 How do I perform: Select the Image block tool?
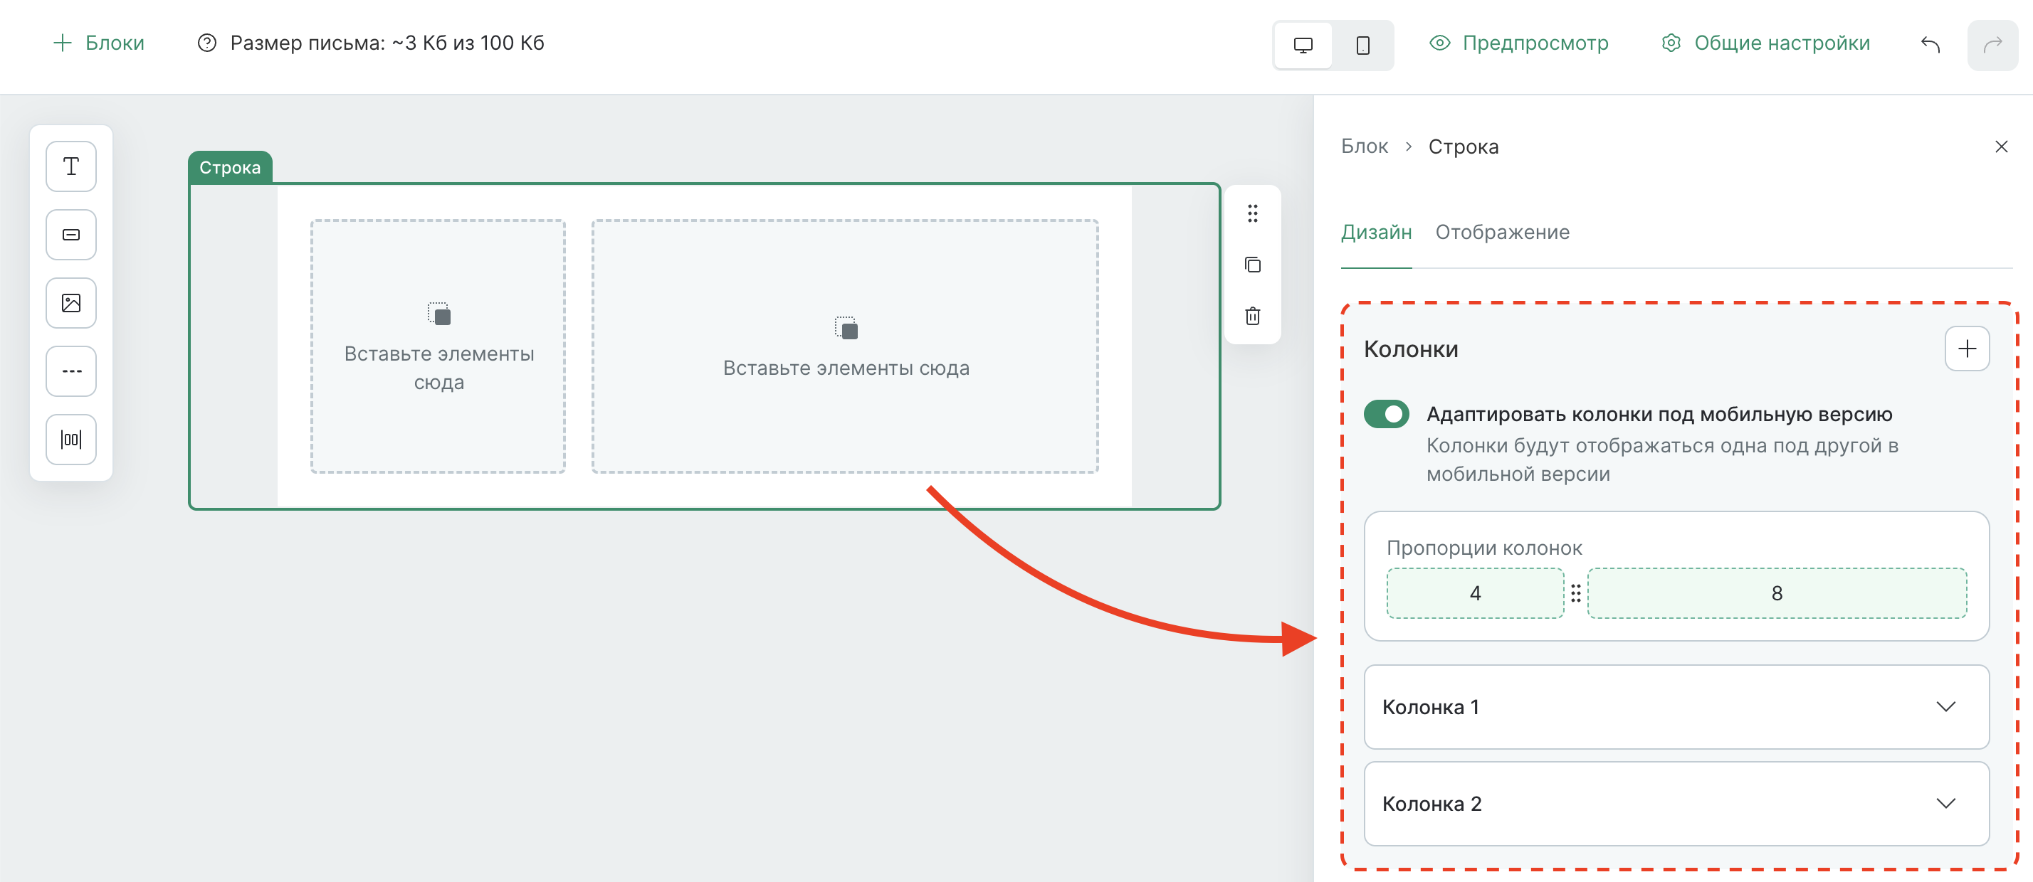70,302
